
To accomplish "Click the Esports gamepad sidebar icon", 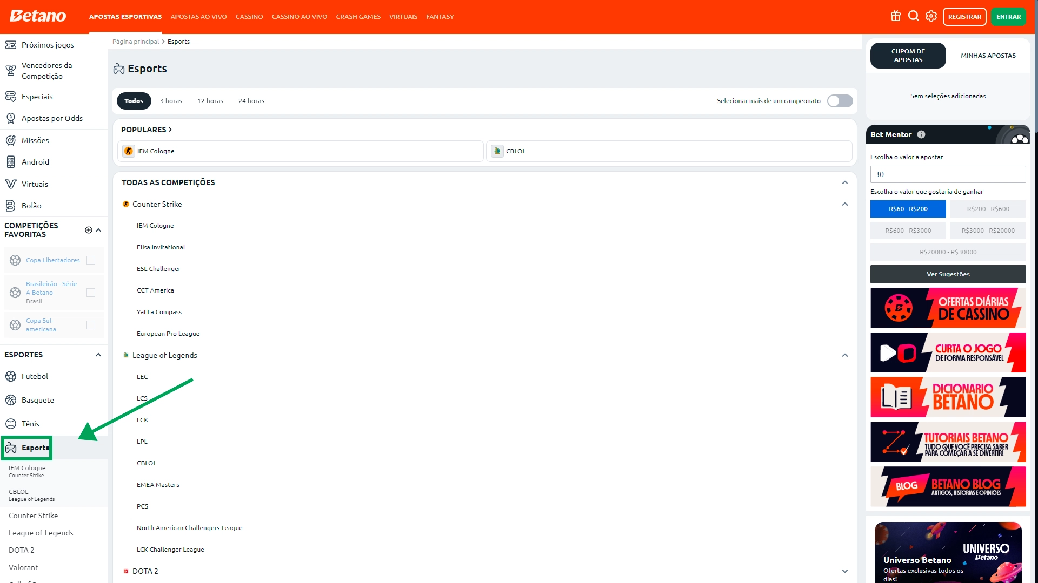I will 11,448.
